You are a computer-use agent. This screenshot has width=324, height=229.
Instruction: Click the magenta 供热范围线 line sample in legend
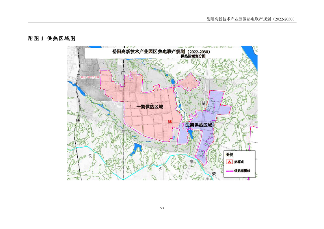point(229,171)
